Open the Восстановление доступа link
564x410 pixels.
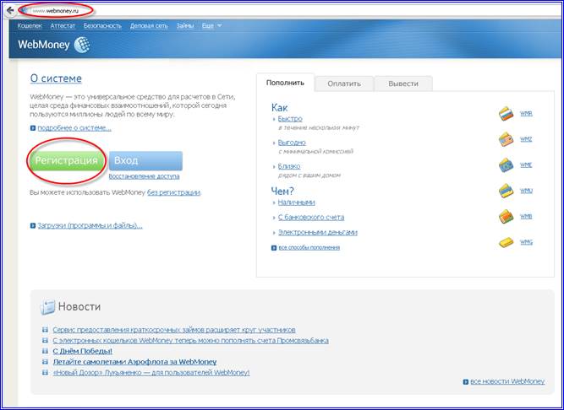[144, 176]
